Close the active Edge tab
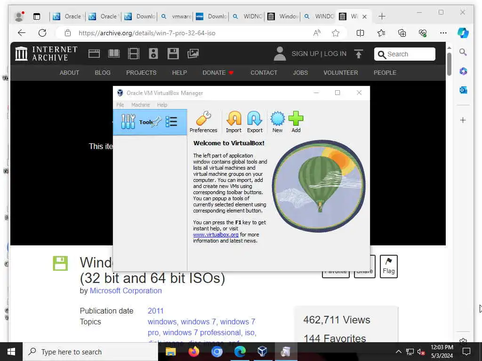482x361 pixels. pyautogui.click(x=365, y=16)
